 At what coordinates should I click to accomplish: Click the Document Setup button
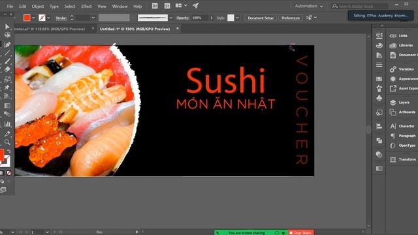[261, 18]
